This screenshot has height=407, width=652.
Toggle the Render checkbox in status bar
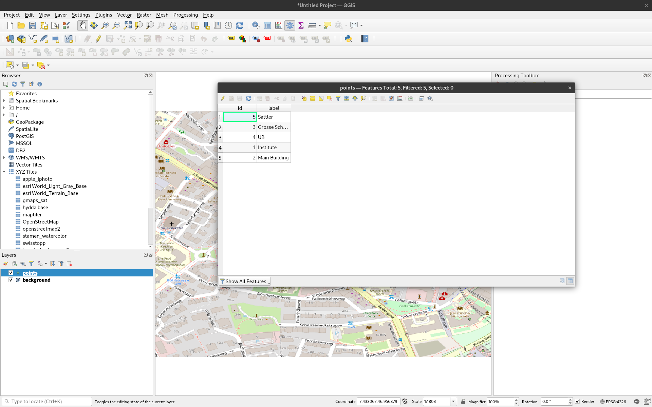[577, 401]
